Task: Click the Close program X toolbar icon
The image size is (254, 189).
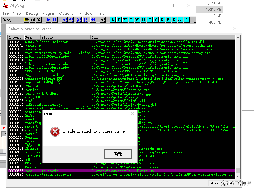Action: tap(39, 20)
